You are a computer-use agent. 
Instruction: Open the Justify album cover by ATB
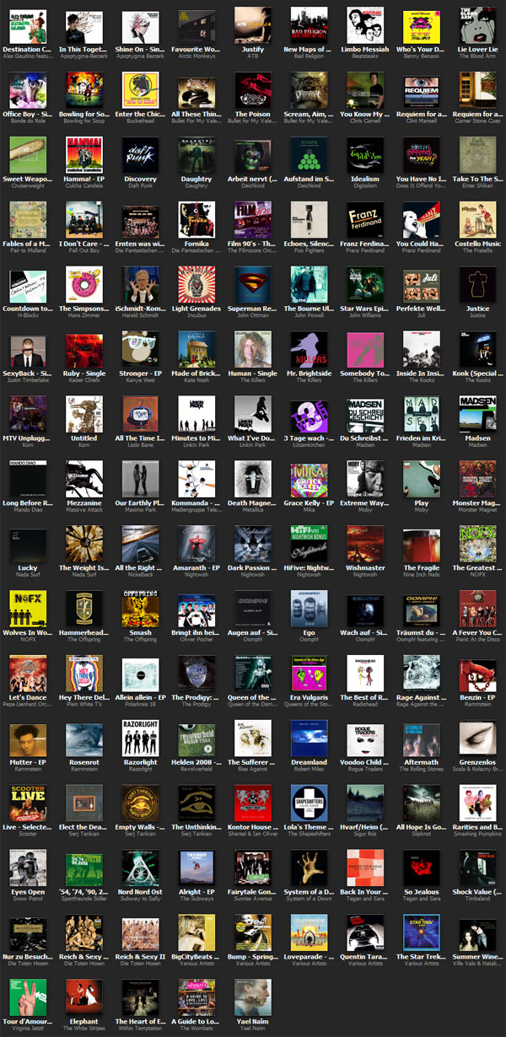click(253, 25)
